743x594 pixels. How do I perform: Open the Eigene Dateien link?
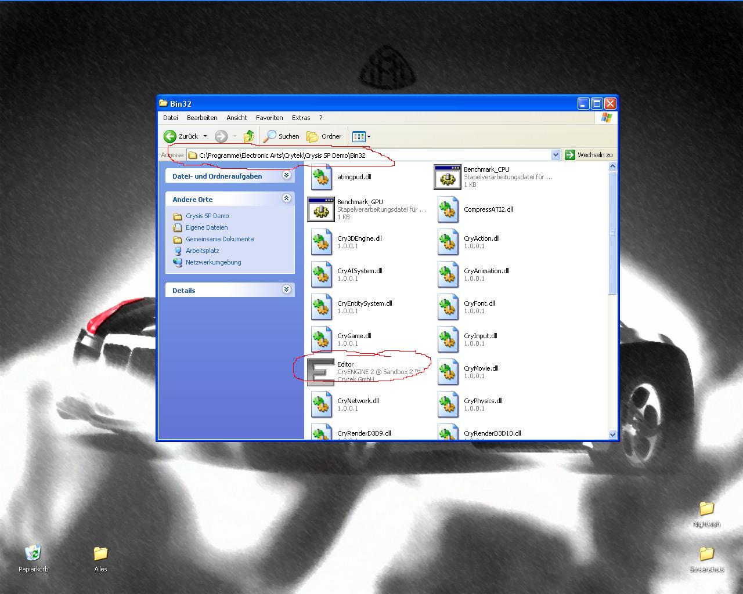pos(207,227)
